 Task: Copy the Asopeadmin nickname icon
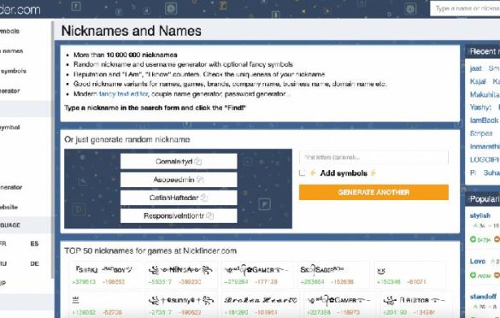coord(200,180)
